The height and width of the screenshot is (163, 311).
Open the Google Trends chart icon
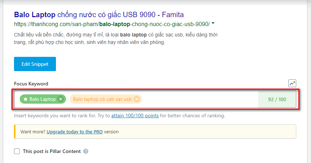pos(292,83)
